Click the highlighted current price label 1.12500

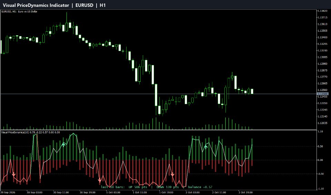click(323, 94)
